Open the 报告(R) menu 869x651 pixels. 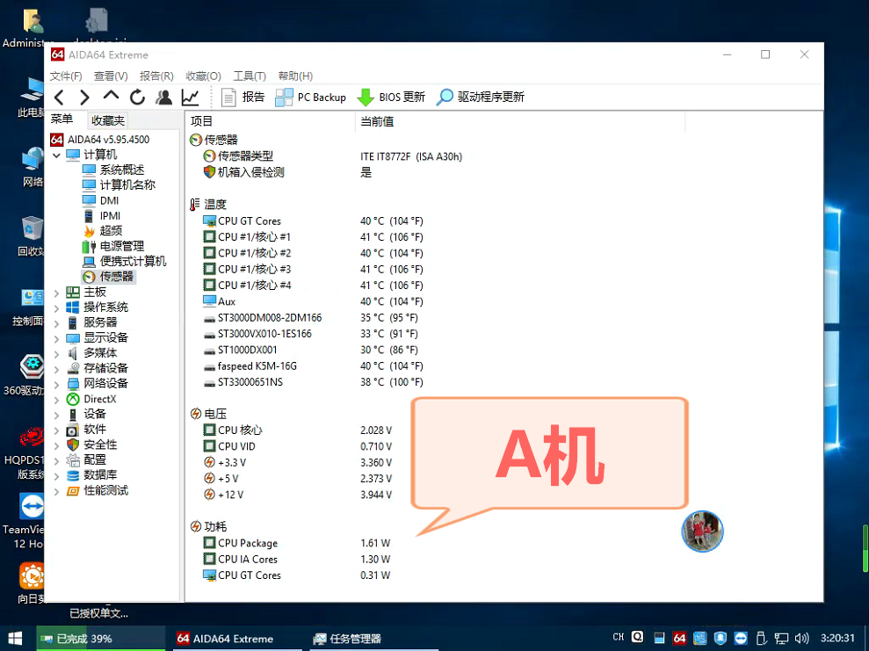pyautogui.click(x=156, y=76)
